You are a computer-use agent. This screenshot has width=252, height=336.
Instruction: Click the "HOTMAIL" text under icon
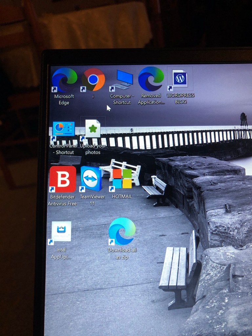[122, 197]
